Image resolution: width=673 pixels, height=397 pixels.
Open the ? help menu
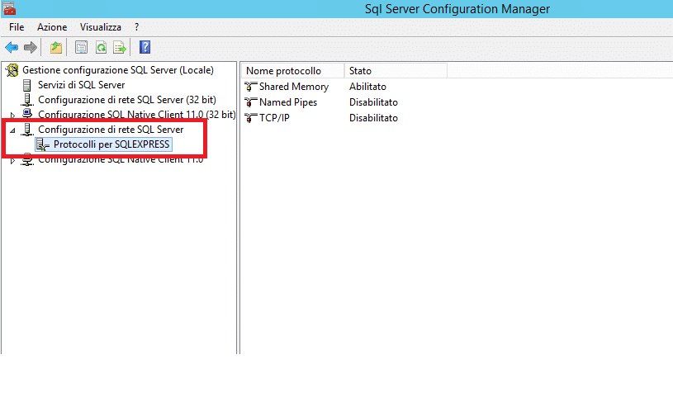click(x=136, y=27)
